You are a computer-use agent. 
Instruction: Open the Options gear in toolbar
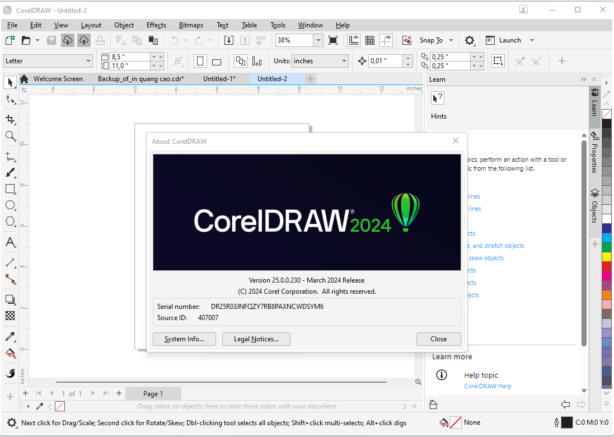point(469,40)
